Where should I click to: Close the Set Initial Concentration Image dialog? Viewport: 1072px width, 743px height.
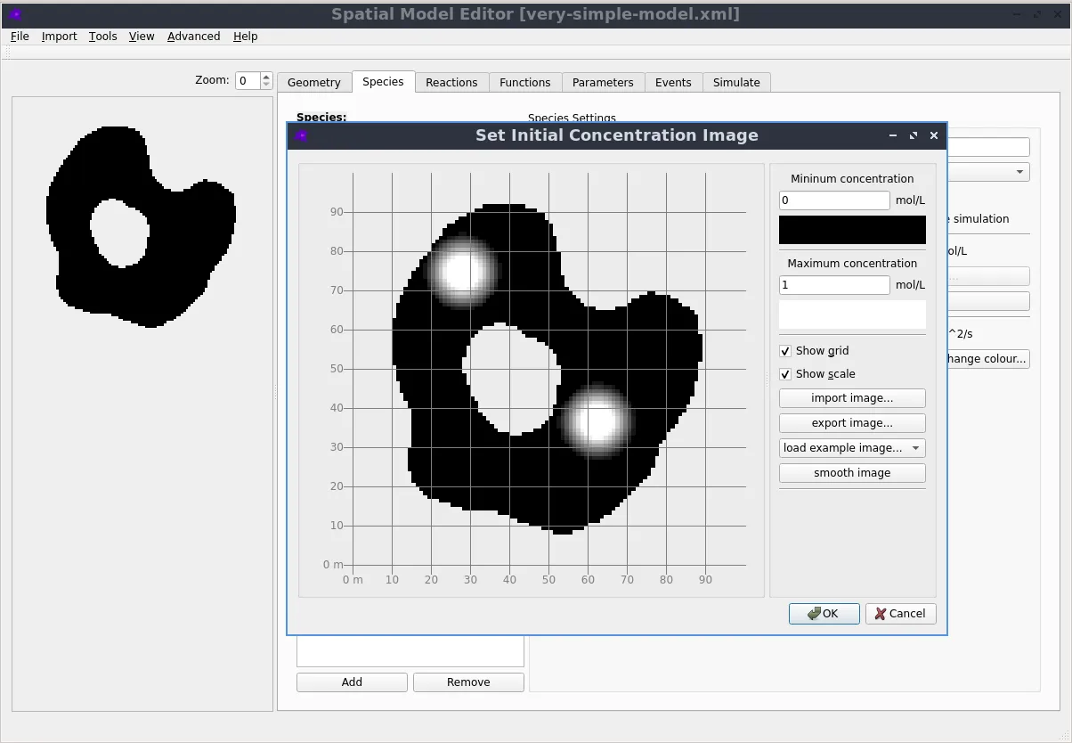[x=934, y=135]
